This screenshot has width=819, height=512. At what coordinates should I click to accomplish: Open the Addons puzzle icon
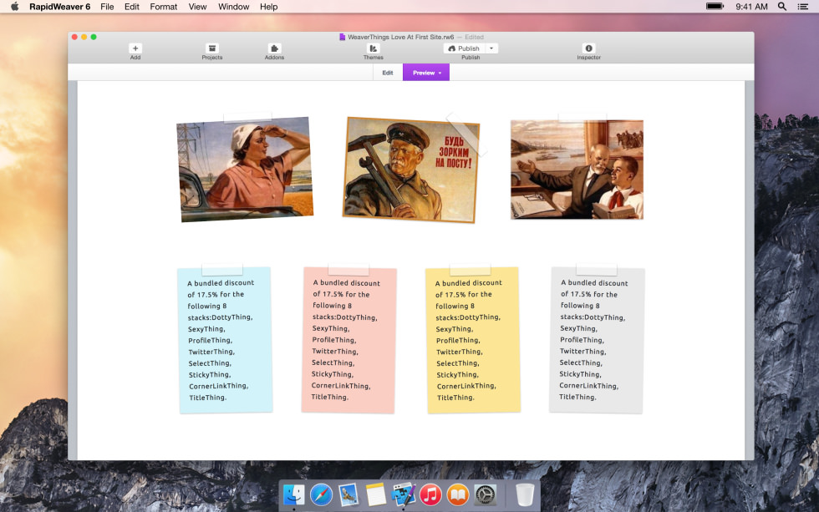point(274,48)
